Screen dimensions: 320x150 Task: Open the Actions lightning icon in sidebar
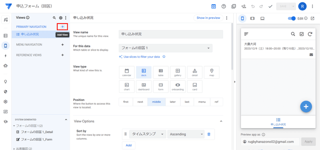(x=6, y=56)
